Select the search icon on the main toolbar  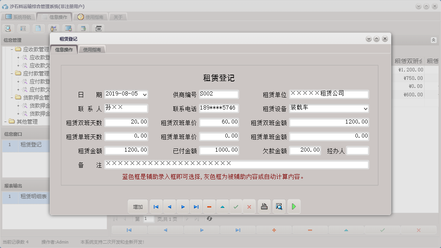tap(8, 28)
